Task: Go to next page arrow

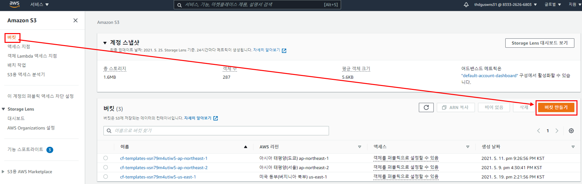Action: pyautogui.click(x=557, y=131)
